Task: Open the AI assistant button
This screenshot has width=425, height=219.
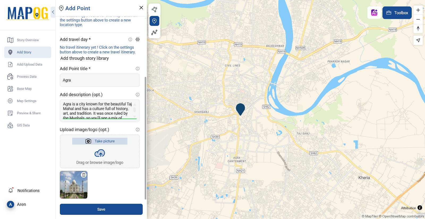Action: pos(374,12)
